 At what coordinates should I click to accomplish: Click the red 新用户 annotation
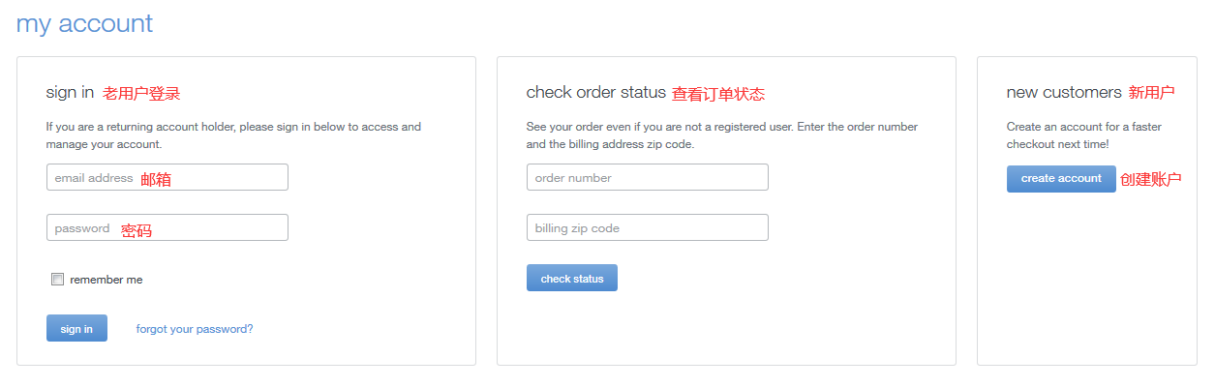[1151, 93]
